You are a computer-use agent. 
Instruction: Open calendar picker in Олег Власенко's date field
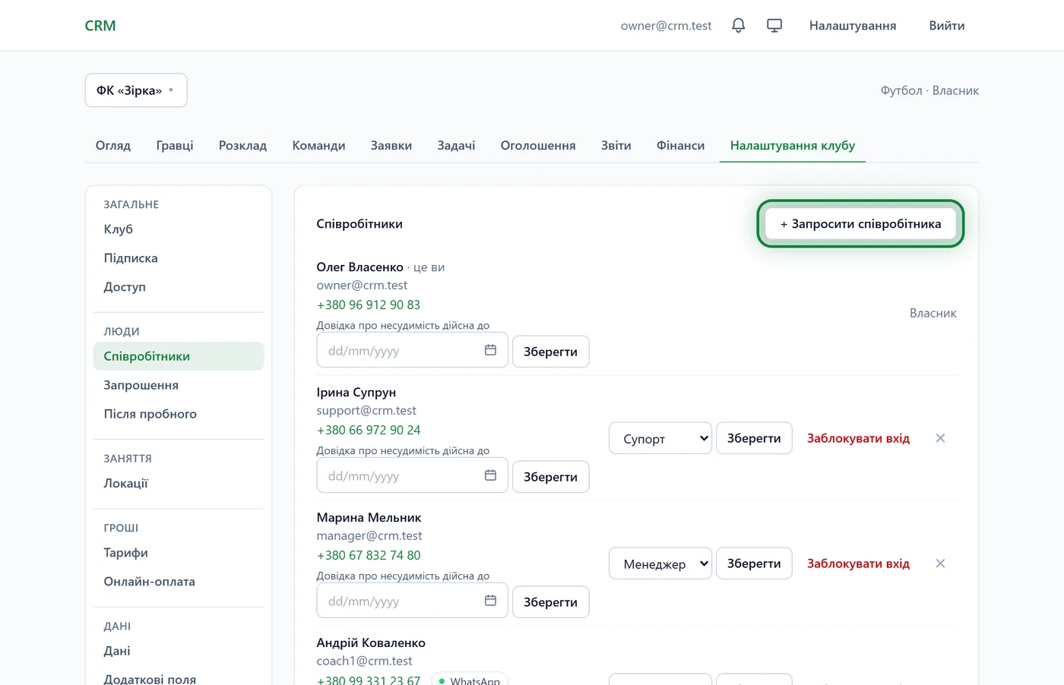490,351
